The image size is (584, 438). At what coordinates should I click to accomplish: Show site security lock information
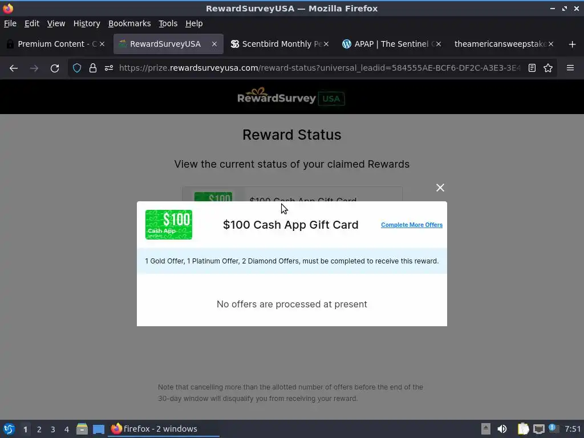click(x=93, y=68)
